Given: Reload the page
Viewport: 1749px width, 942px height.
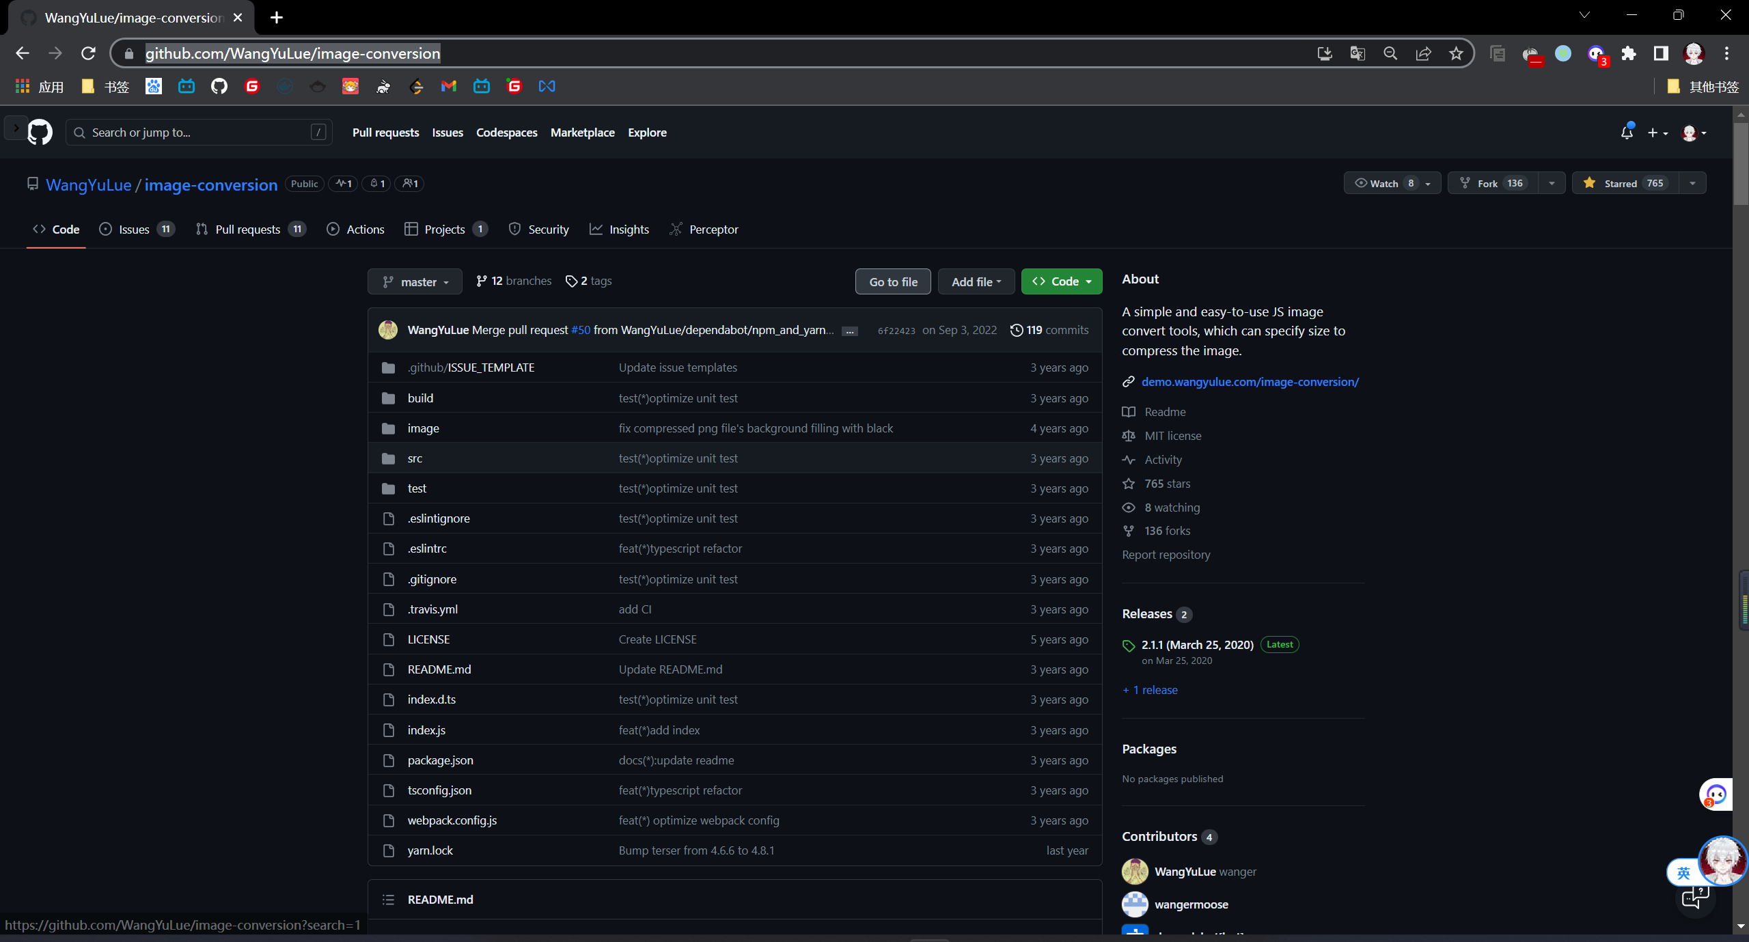Looking at the screenshot, I should (x=88, y=53).
